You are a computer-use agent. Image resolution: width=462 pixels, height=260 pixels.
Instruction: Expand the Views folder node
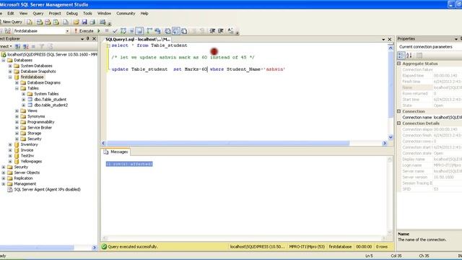click(x=17, y=110)
